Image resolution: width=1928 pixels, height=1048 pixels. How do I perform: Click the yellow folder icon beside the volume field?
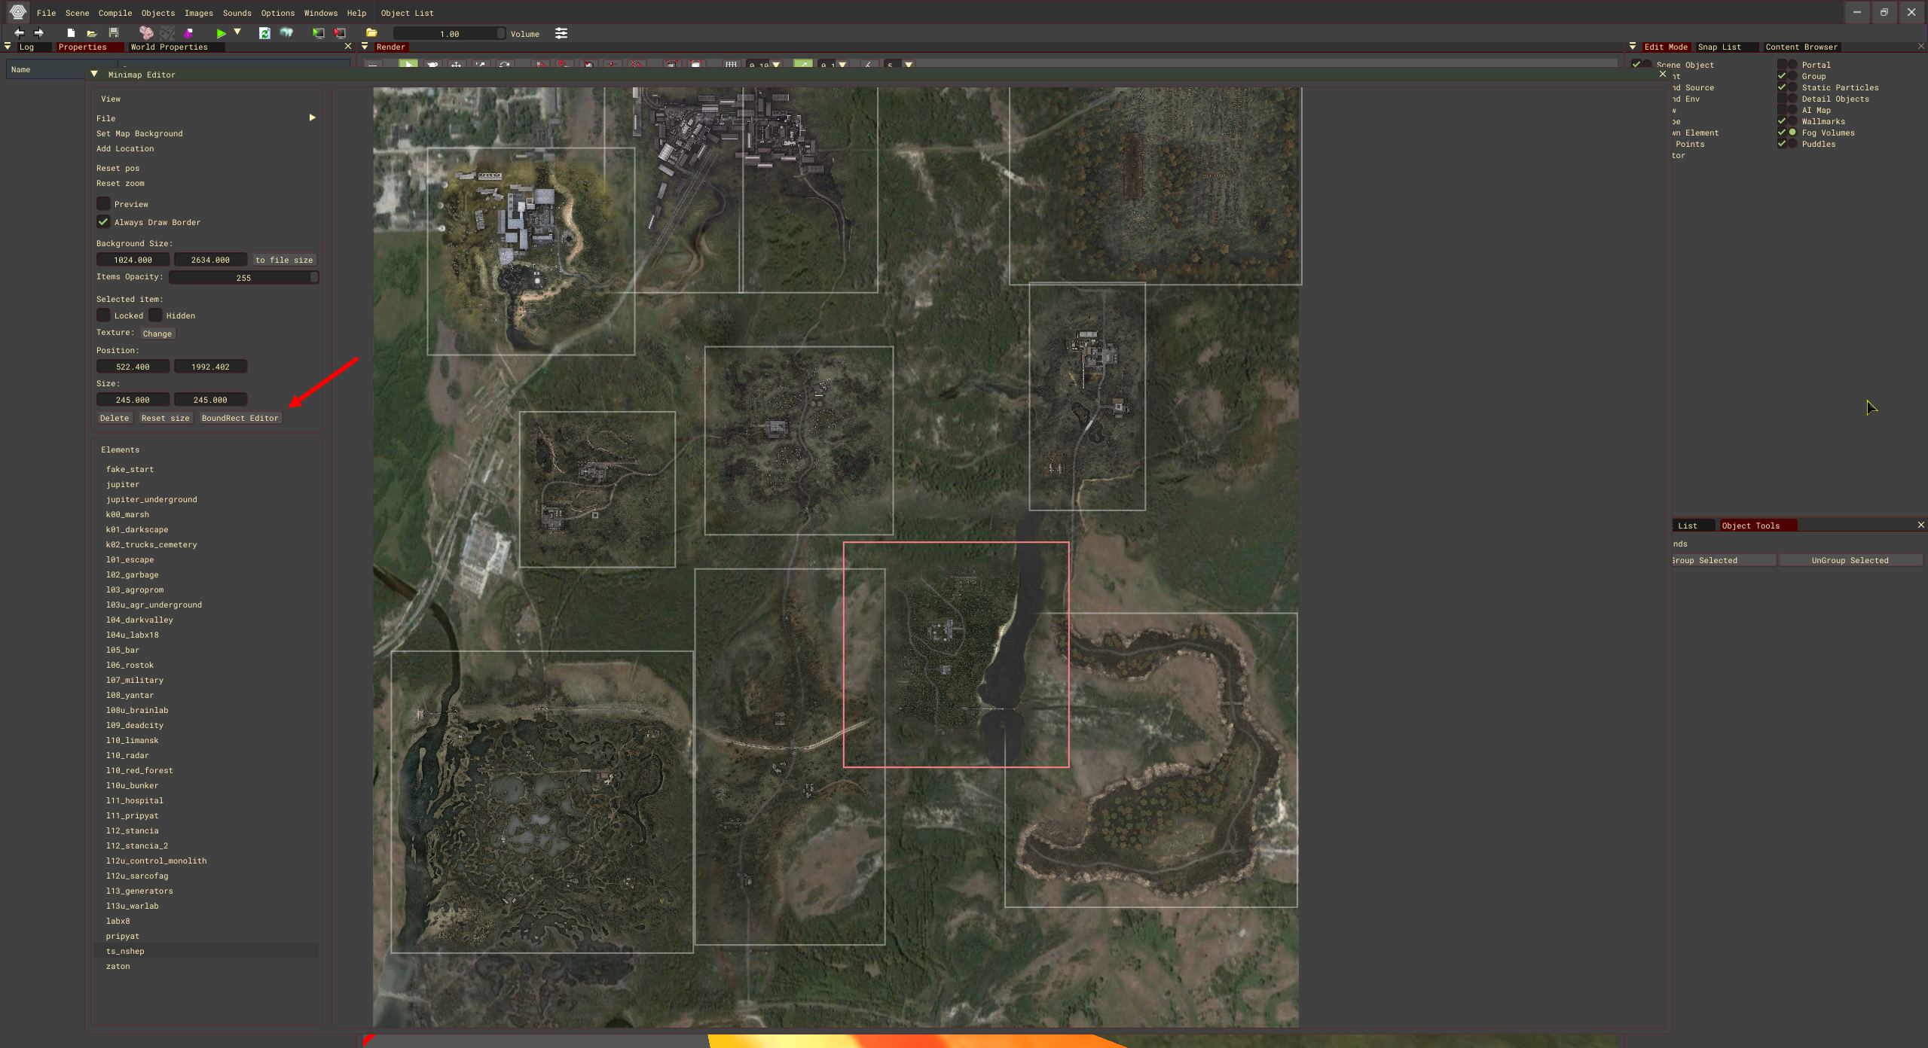pyautogui.click(x=371, y=33)
